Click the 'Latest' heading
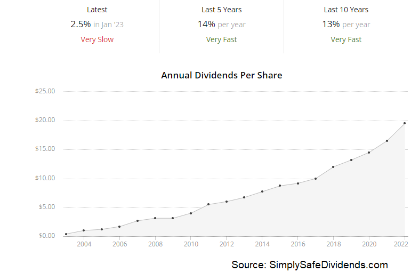Screen dimensions: 419x280 coord(97,10)
